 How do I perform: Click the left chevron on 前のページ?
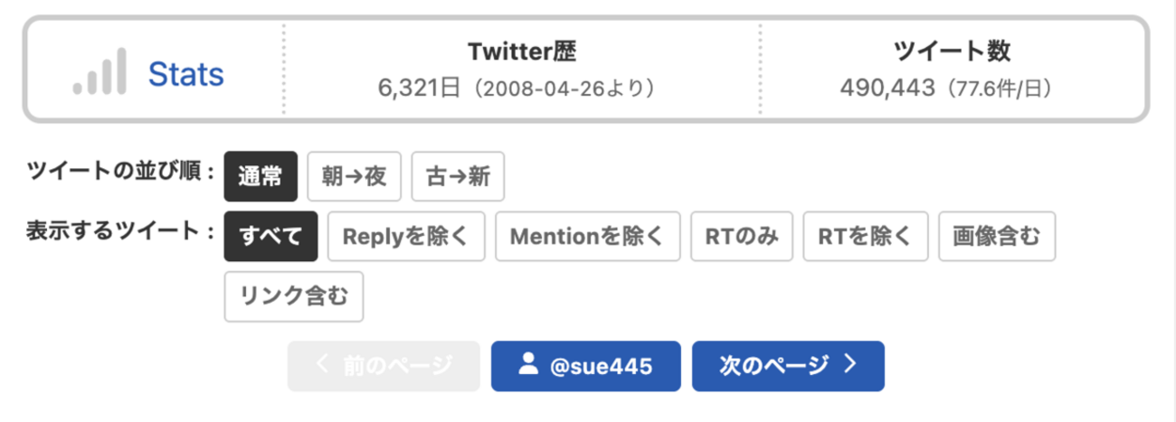point(323,364)
